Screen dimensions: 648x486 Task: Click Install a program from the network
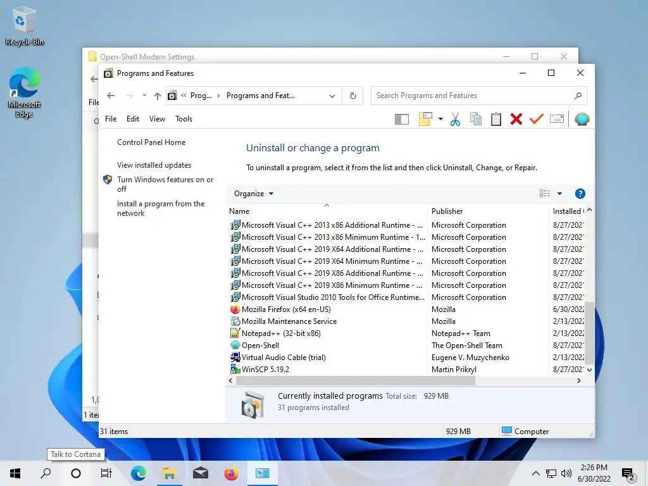point(160,208)
